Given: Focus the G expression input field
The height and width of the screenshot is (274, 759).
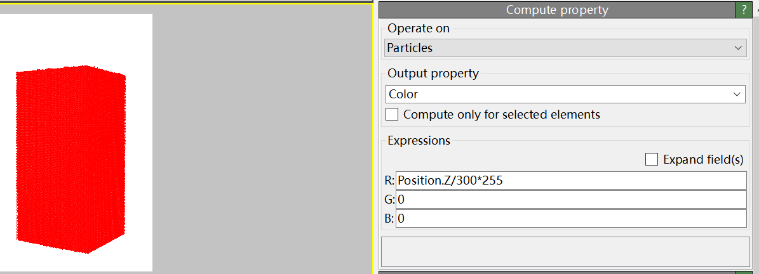Looking at the screenshot, I should point(570,200).
